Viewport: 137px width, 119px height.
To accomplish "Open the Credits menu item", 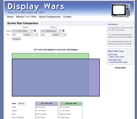I will (x=67, y=17).
